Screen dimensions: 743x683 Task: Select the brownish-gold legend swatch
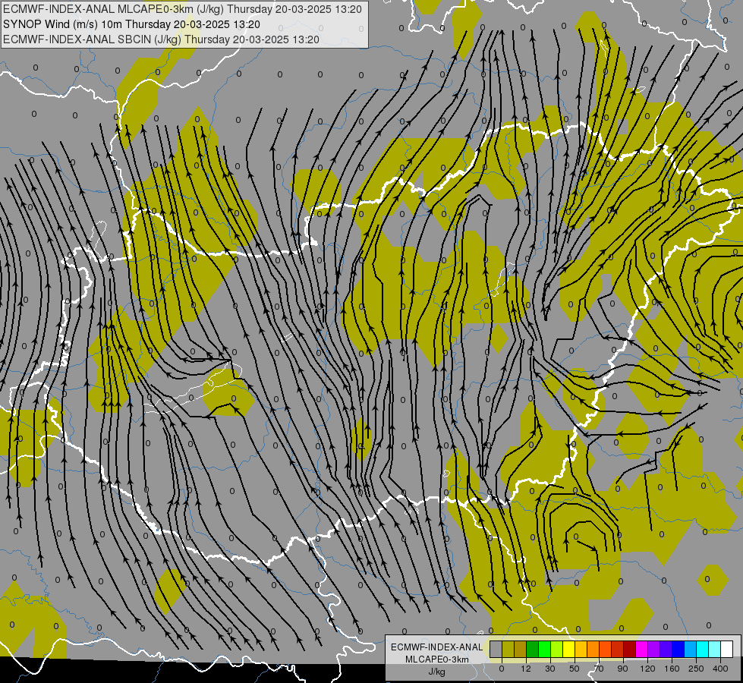[521, 649]
